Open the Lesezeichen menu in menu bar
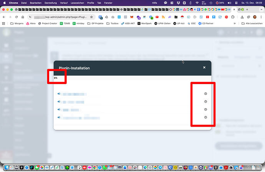Viewport: 265px width, 172px height. [x=78, y=3]
